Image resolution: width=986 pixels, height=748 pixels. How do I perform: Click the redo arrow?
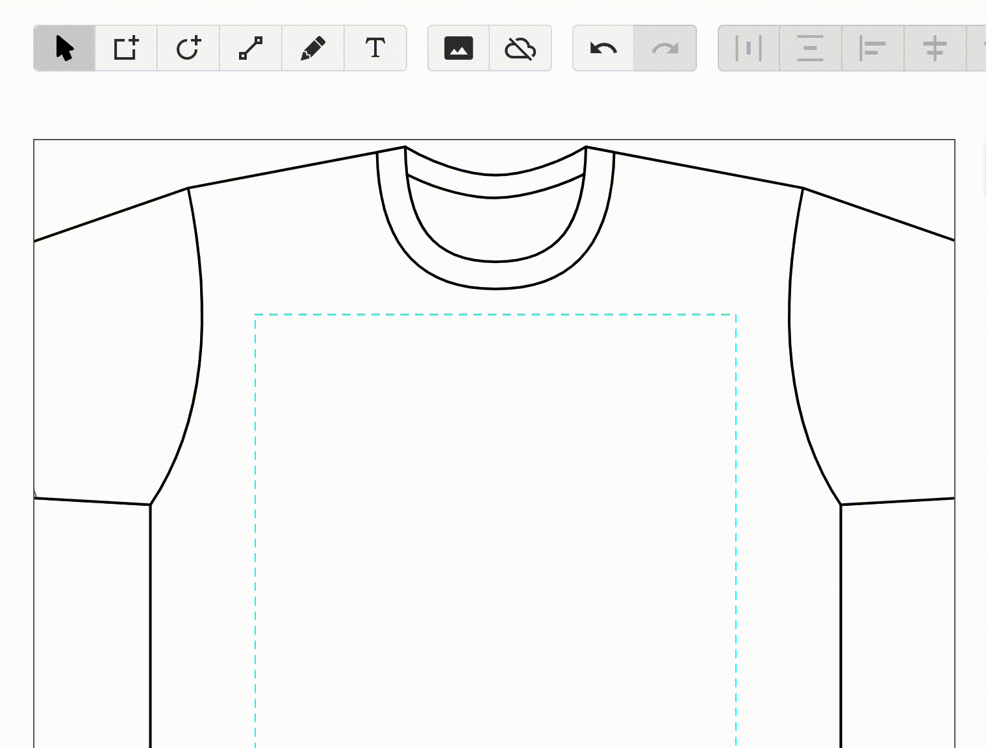coord(666,48)
